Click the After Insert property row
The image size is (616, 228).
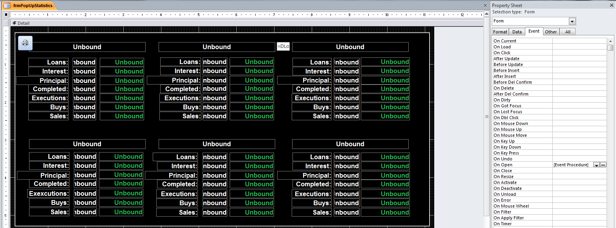pos(550,76)
